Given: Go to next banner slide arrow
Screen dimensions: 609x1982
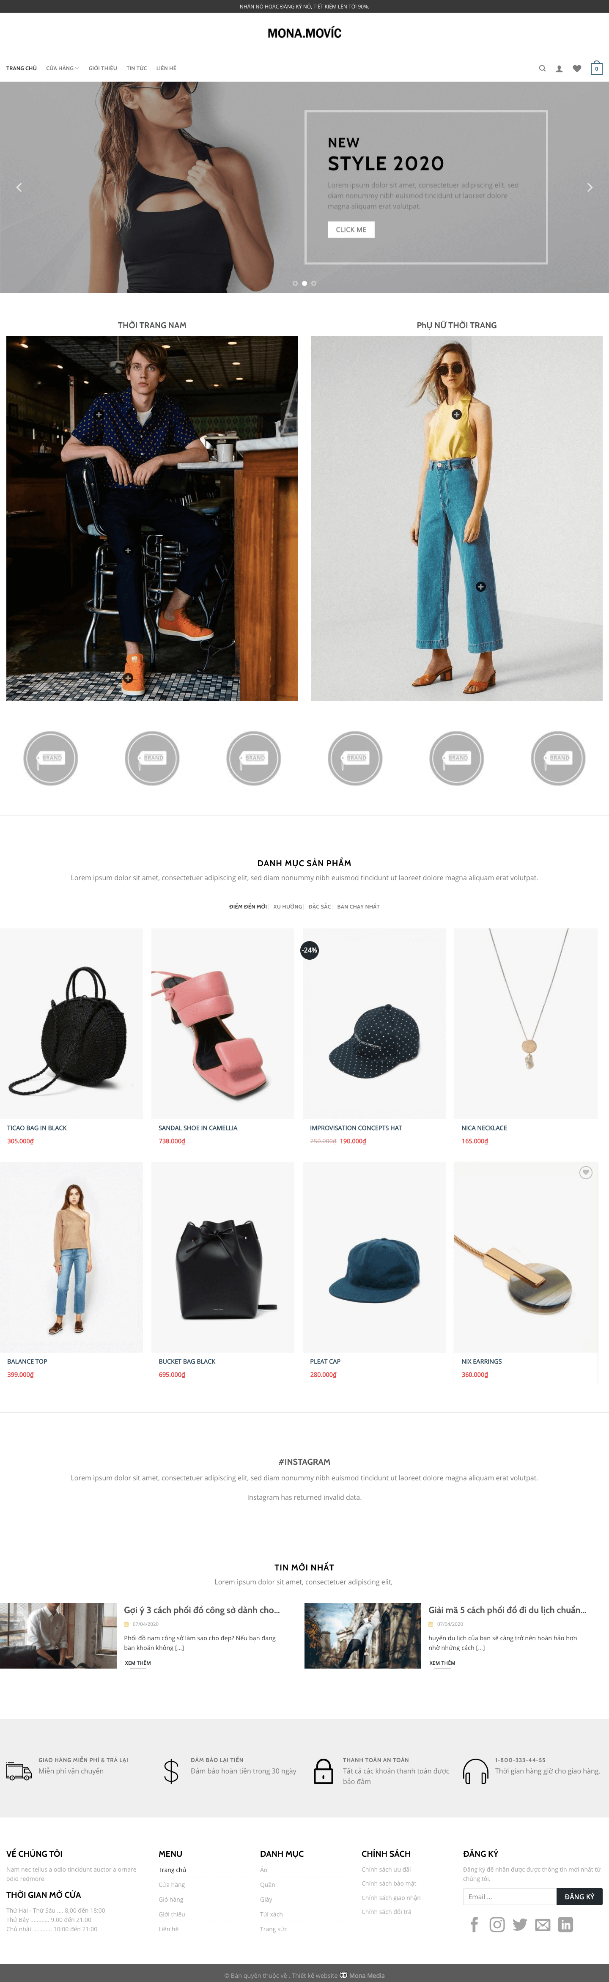Looking at the screenshot, I should (590, 187).
